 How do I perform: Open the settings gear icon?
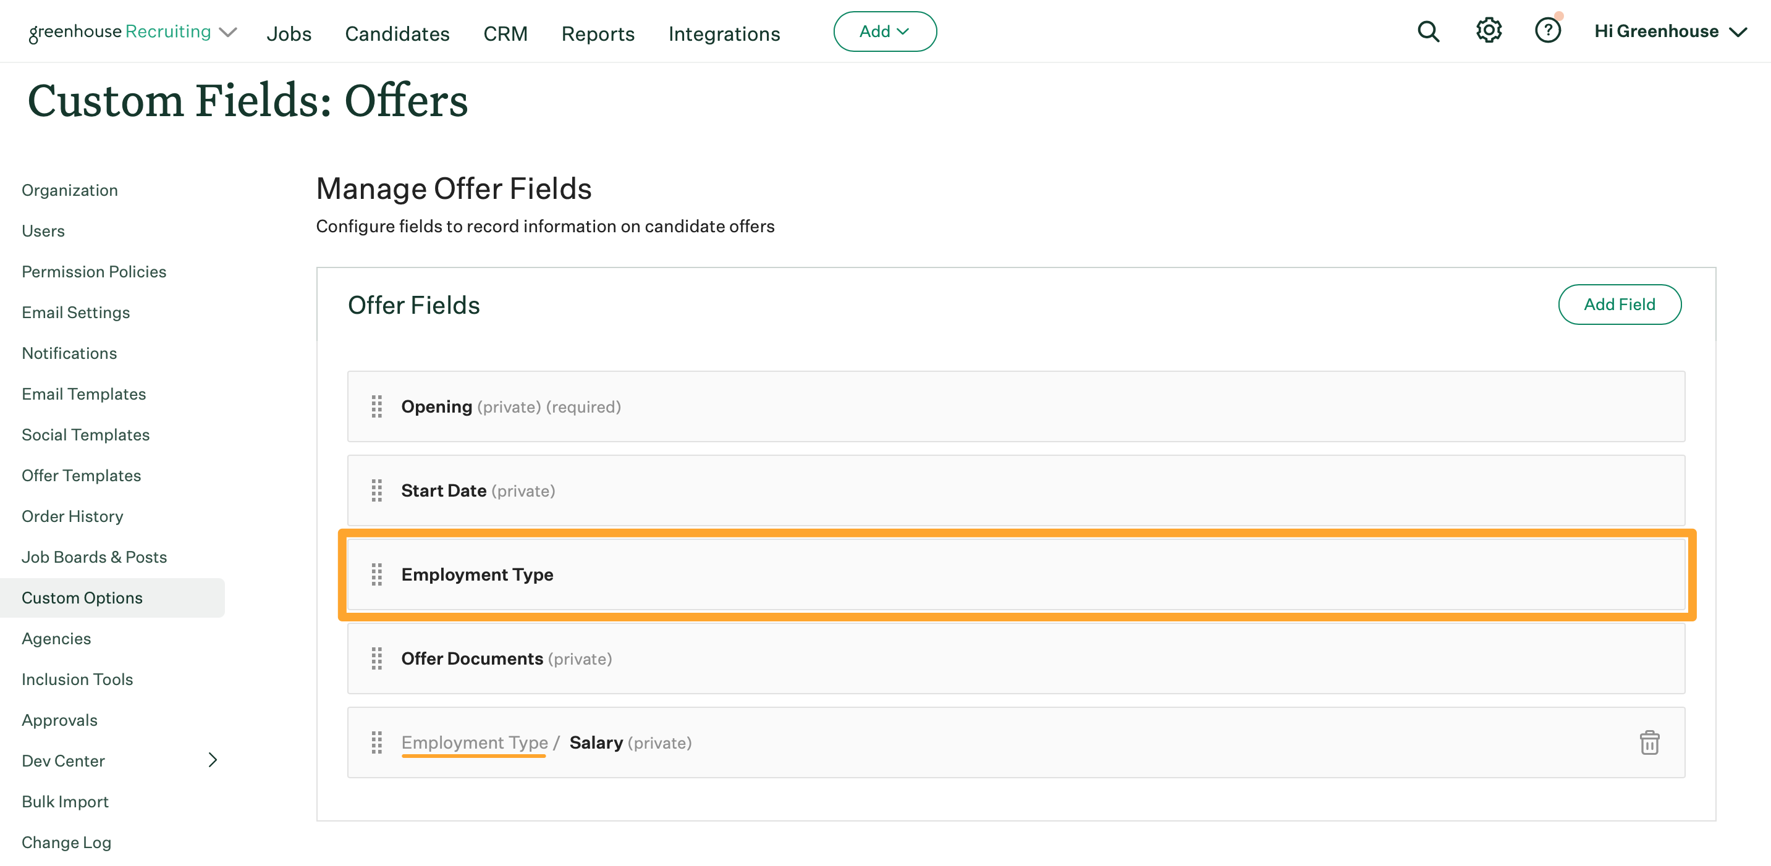(1489, 31)
